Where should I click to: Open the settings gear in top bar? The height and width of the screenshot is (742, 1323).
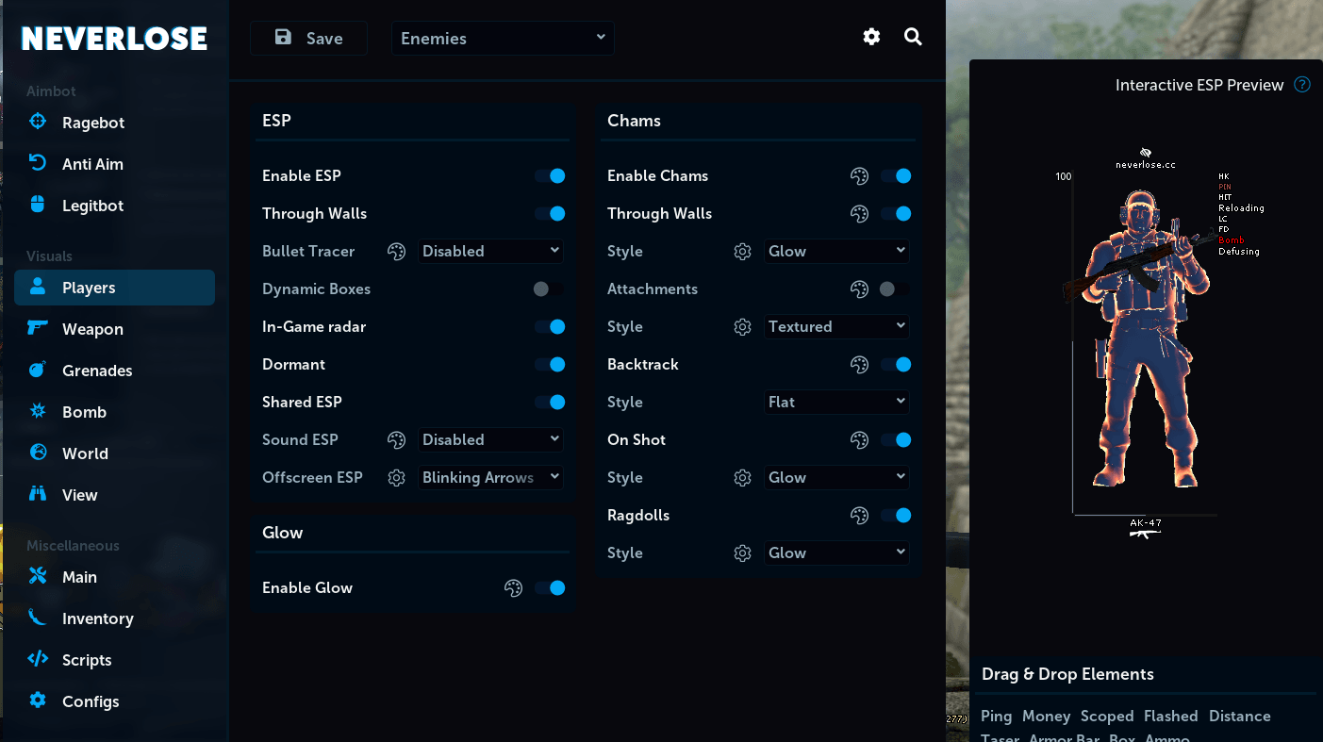(871, 37)
